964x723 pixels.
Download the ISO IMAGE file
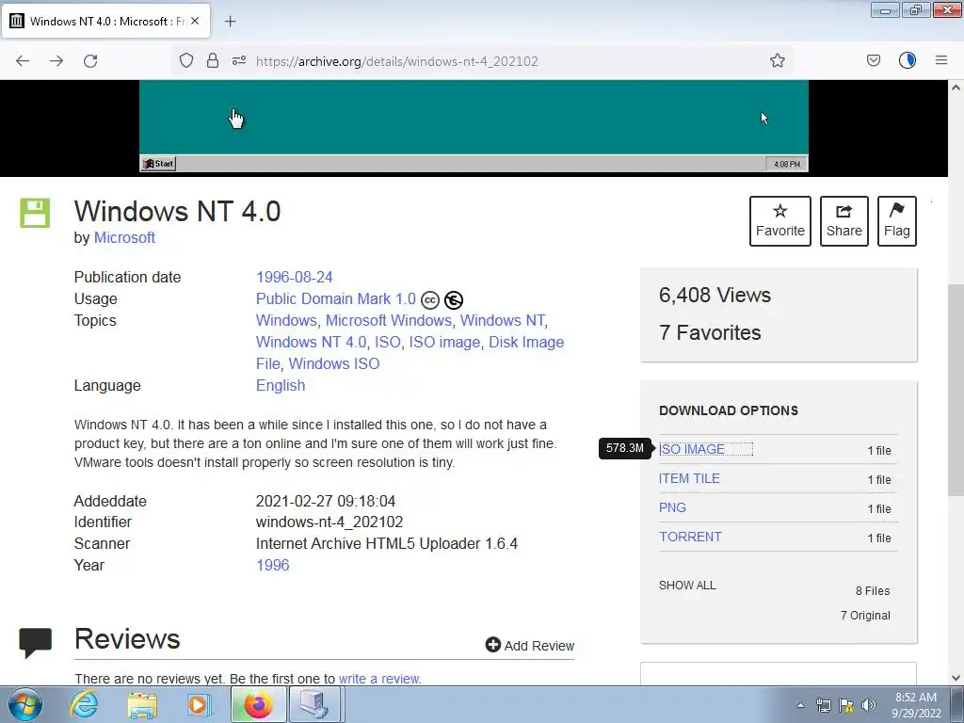coord(692,449)
